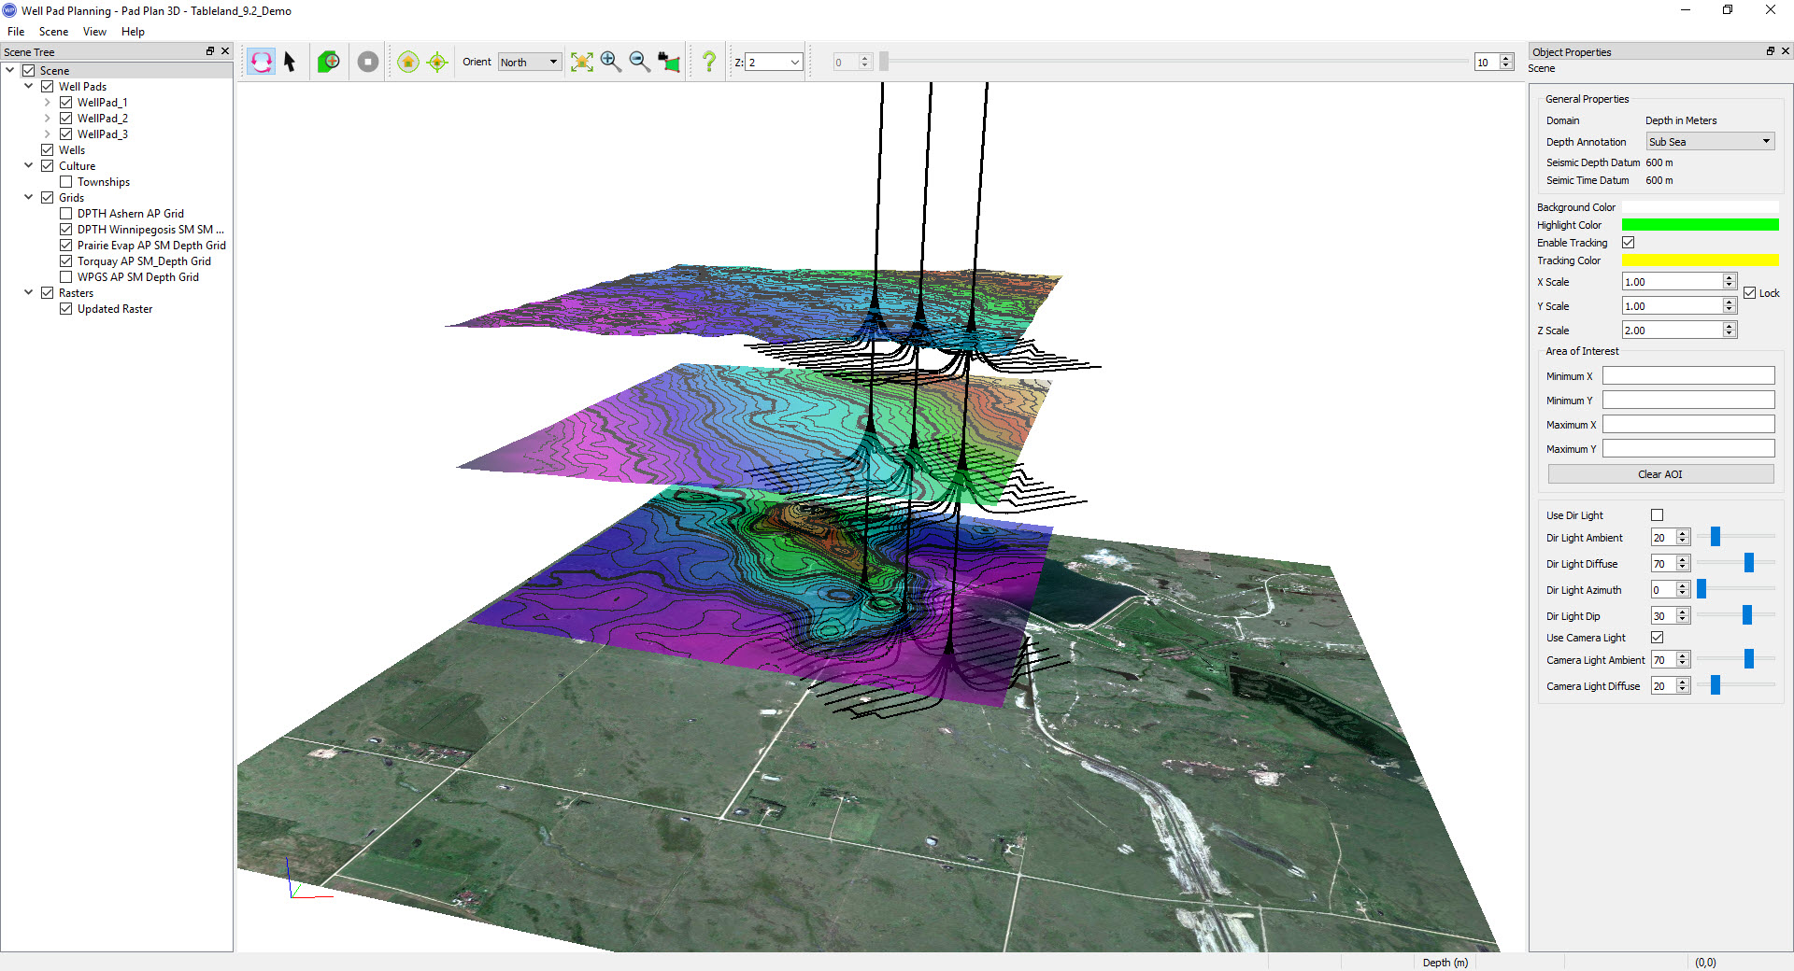Click the Minimum X input field

[x=1687, y=376]
